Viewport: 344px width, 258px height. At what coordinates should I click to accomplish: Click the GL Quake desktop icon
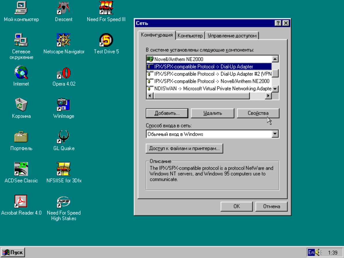pos(64,138)
